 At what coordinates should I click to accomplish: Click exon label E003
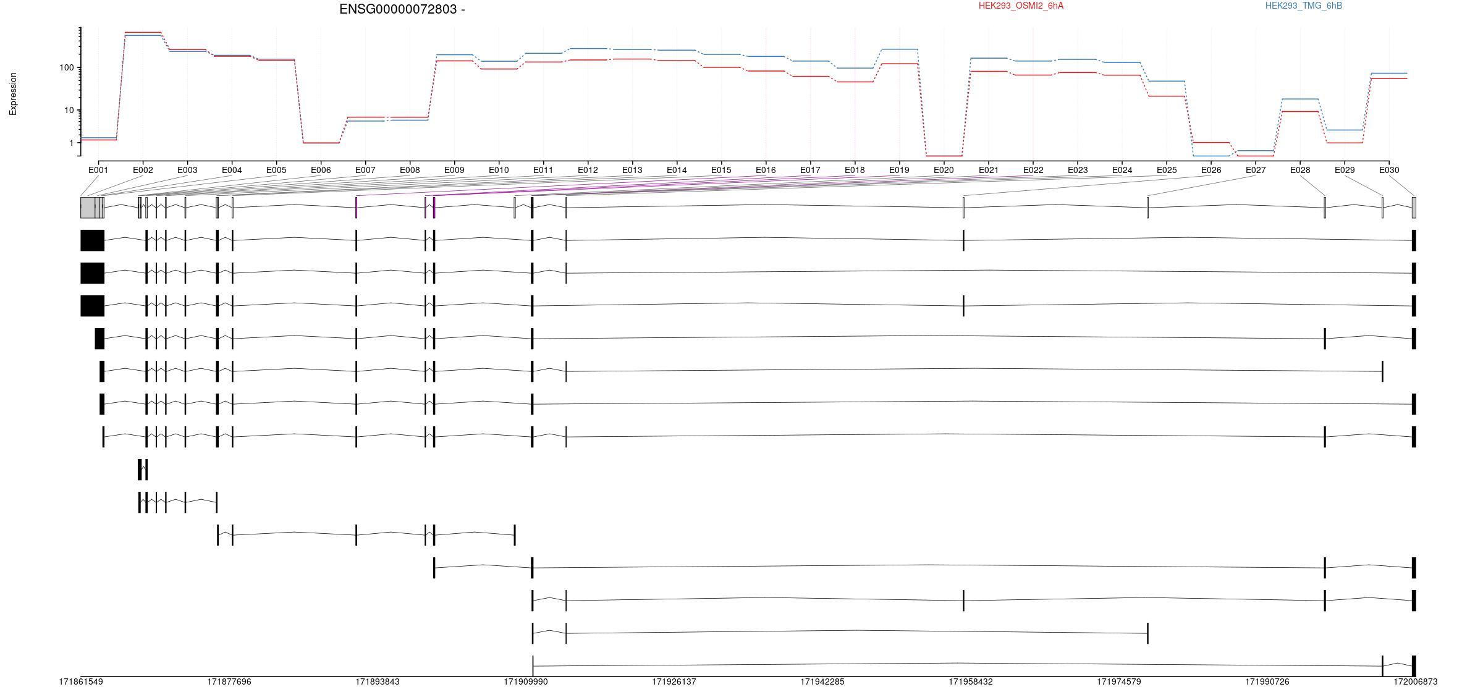tap(187, 170)
